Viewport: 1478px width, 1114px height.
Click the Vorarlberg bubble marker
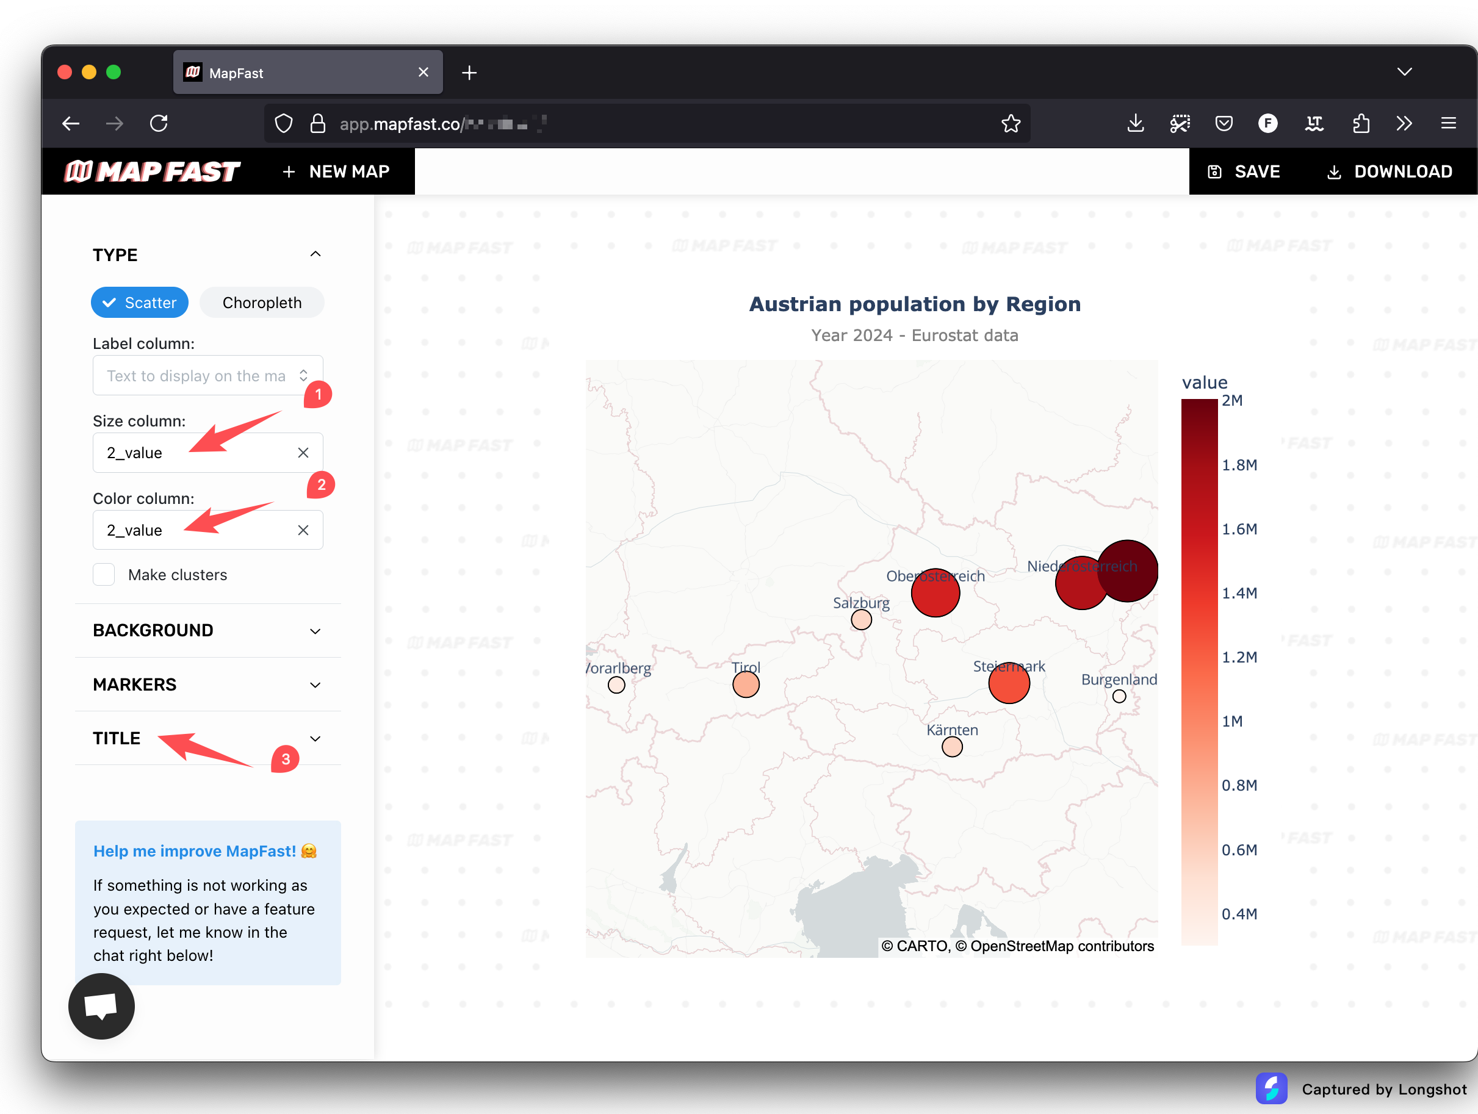[616, 685]
